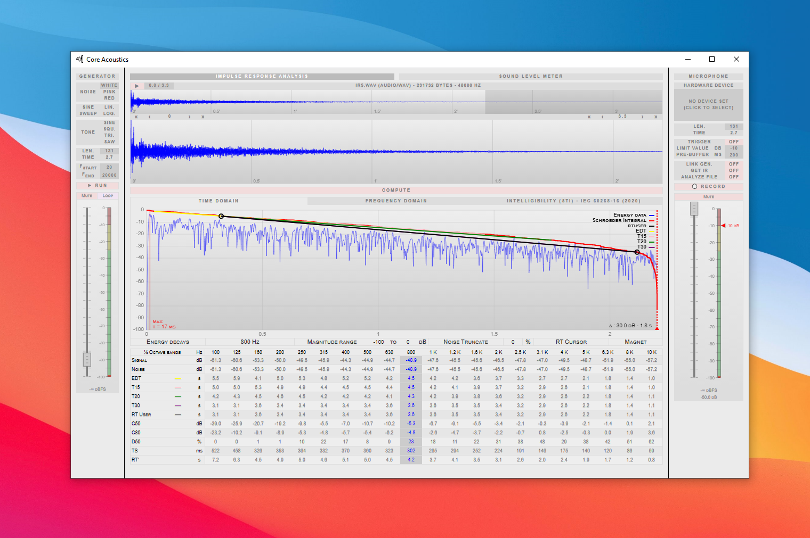Click the red triangle marker at graph end
Viewport: 810px width, 538px height.
point(657,328)
